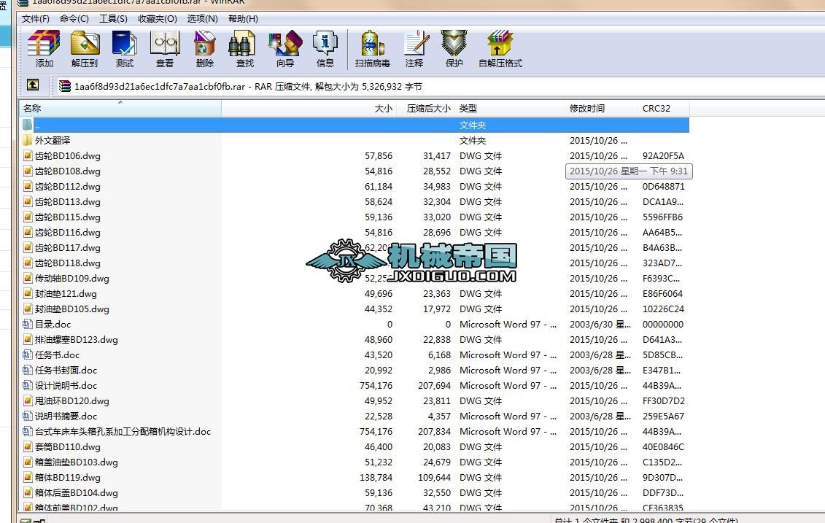Click the status bar drive icon

click(25, 520)
